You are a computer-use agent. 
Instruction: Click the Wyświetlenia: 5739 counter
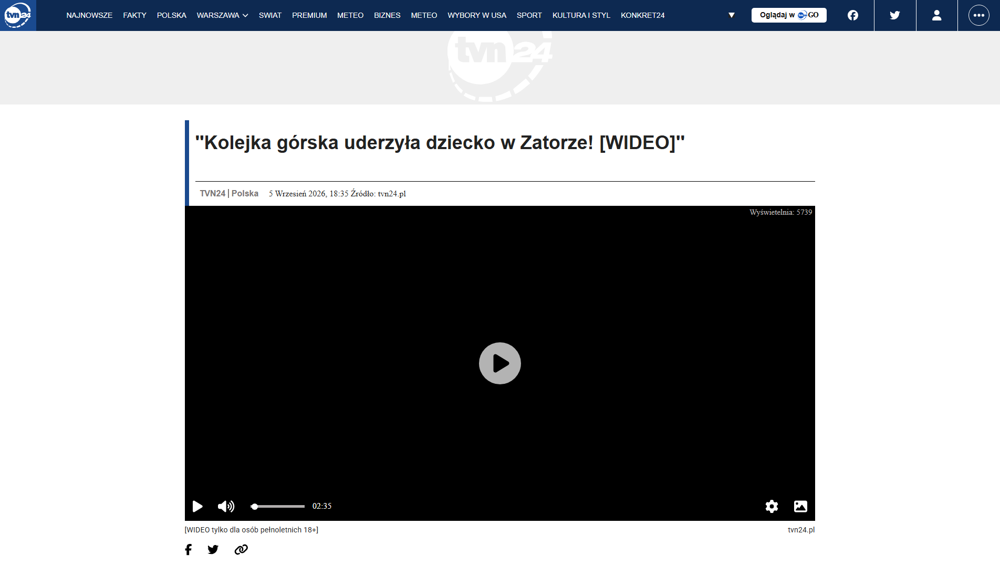(780, 212)
